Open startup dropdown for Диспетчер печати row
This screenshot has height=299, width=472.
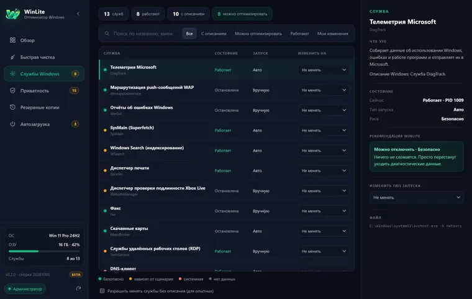point(324,170)
